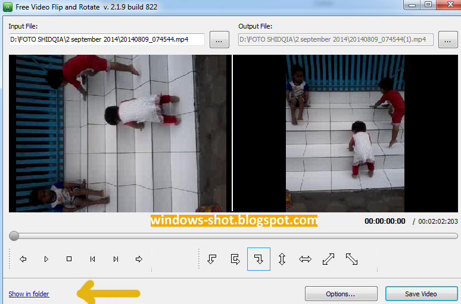
Task: Click the app icon in title bar
Action: (8, 7)
